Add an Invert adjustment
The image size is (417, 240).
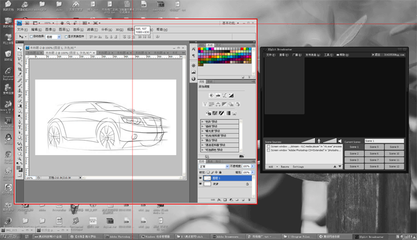pyautogui.click(x=209, y=113)
